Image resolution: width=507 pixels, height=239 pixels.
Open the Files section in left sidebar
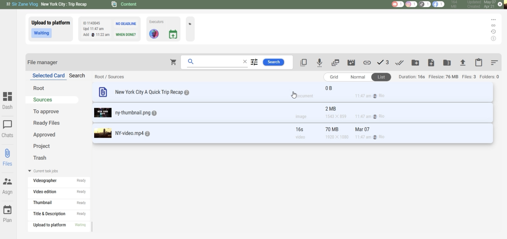coord(7,157)
